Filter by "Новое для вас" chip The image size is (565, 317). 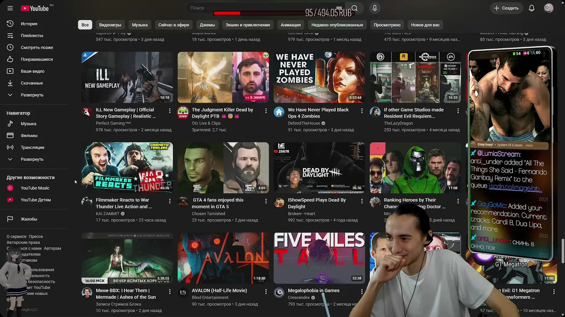tap(426, 25)
